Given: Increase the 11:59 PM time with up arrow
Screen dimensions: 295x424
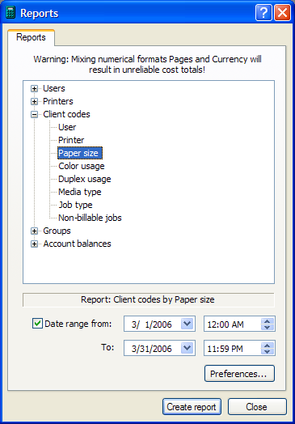Looking at the screenshot, I should [268, 346].
